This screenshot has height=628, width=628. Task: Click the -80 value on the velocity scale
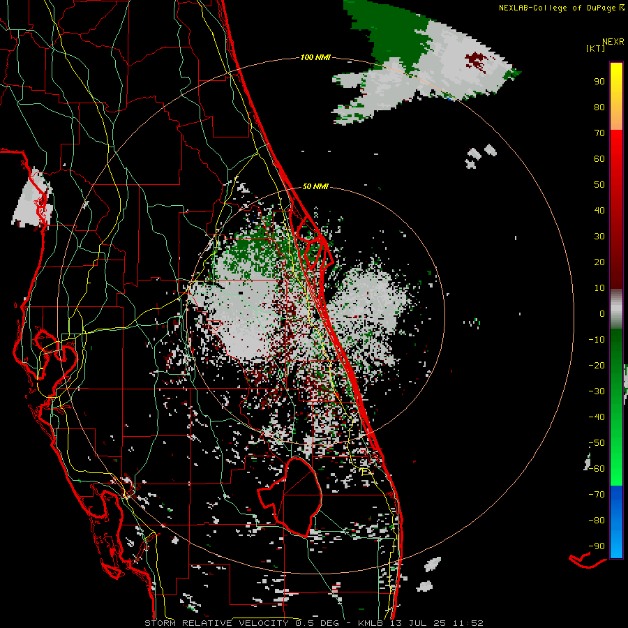(597, 521)
